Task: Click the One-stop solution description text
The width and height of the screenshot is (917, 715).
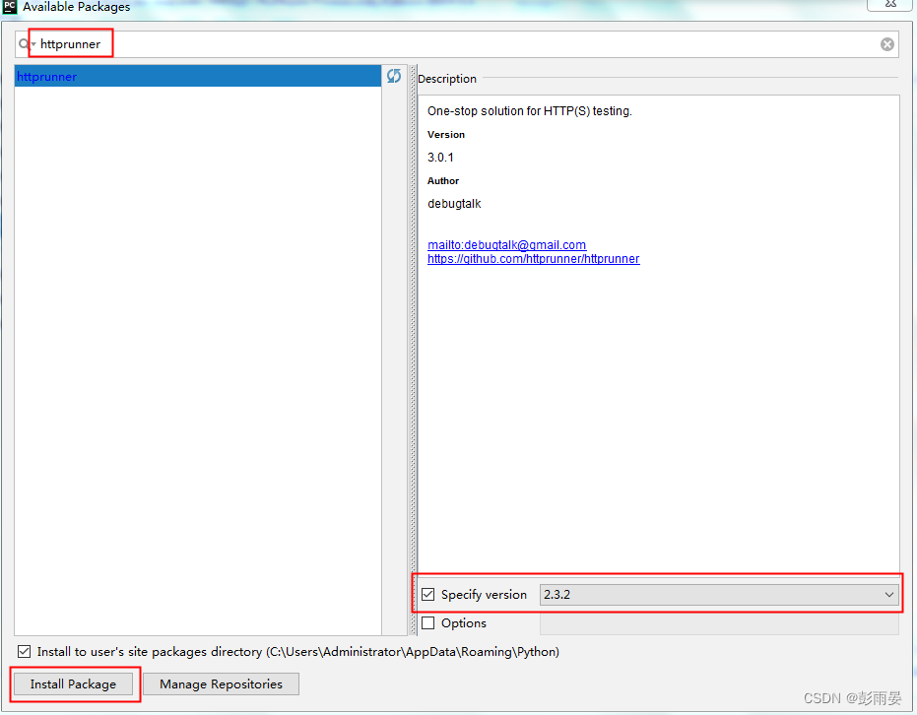Action: tap(530, 111)
